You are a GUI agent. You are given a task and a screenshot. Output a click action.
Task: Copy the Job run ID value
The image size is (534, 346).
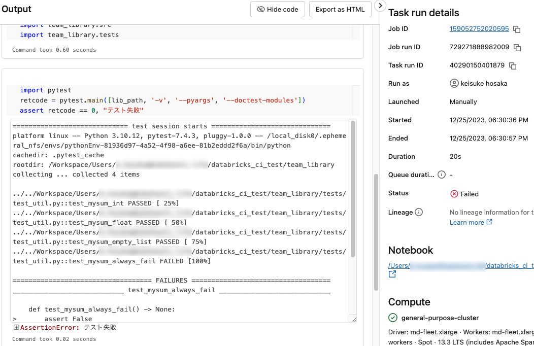[x=516, y=47]
